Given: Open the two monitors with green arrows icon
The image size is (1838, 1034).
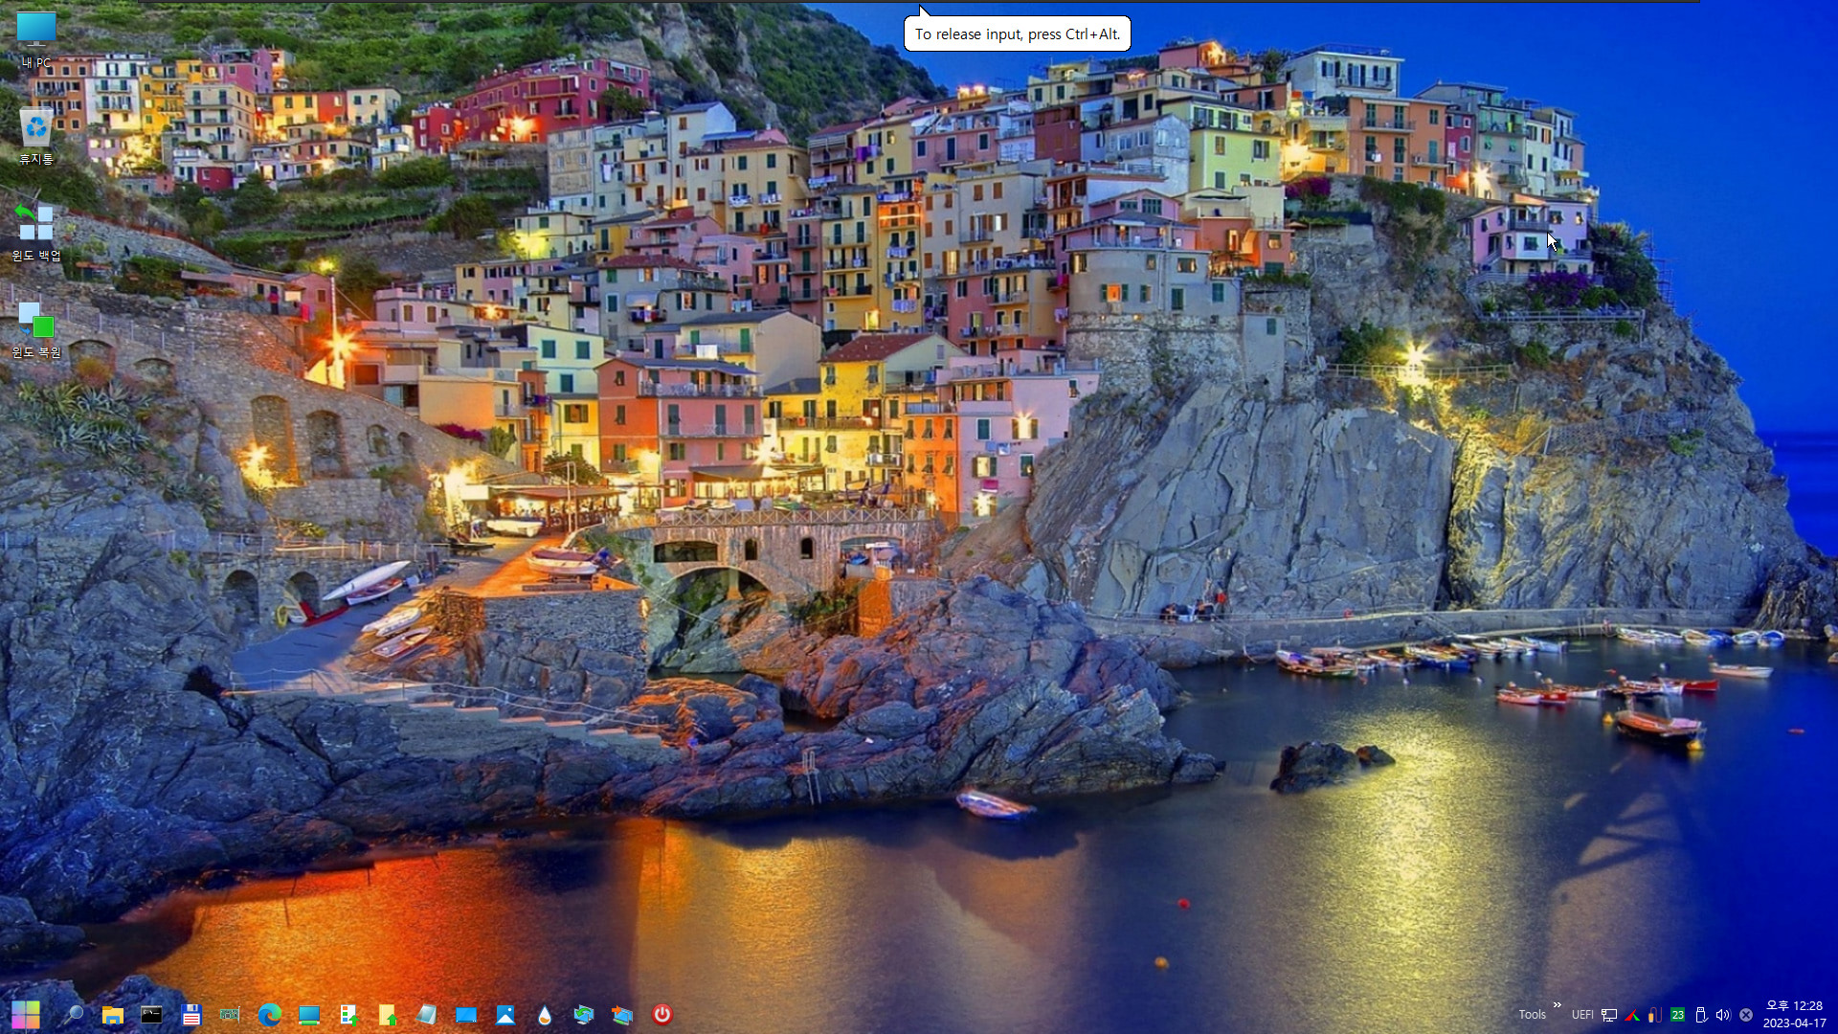Looking at the screenshot, I should pyautogui.click(x=584, y=1015).
